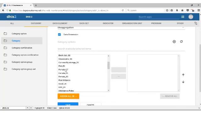This screenshot has width=201, height=113.
Task: Open the Disaggregation dropdown
Action: click(121, 28)
